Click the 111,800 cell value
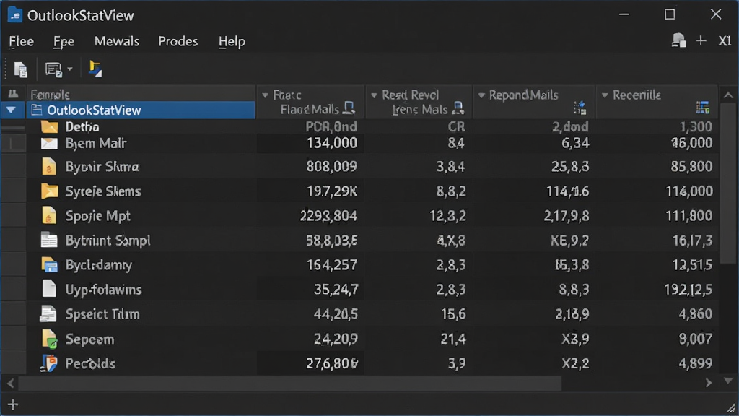739x416 pixels. tap(688, 215)
